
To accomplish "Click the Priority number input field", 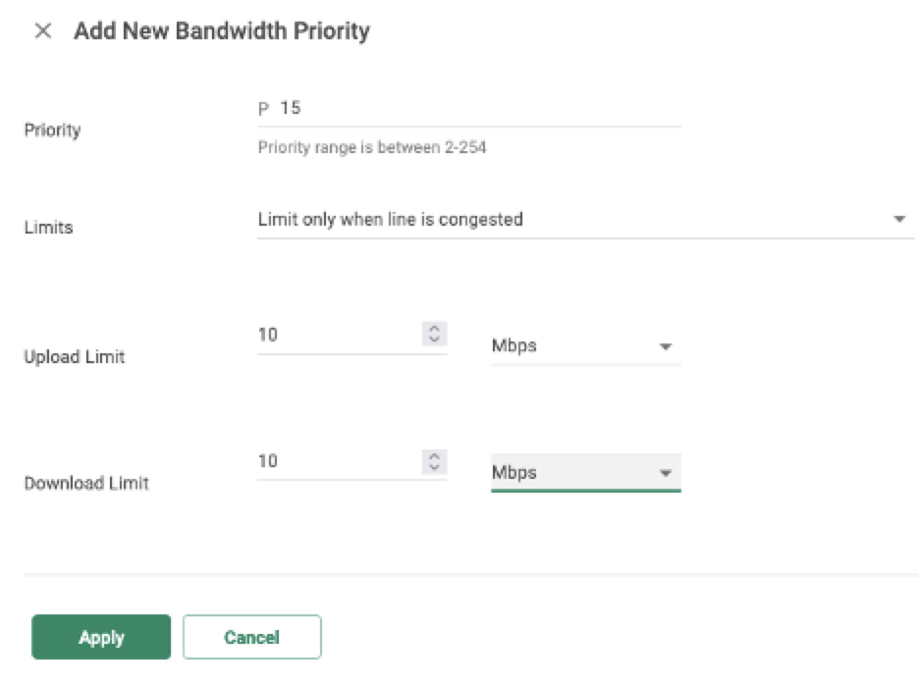I will point(471,109).
